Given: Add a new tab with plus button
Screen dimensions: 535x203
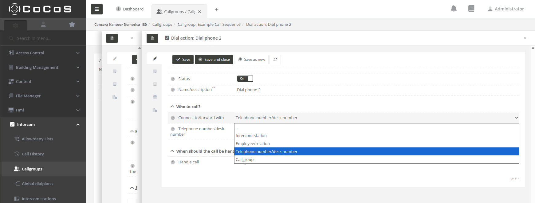Looking at the screenshot, I should [x=217, y=9].
